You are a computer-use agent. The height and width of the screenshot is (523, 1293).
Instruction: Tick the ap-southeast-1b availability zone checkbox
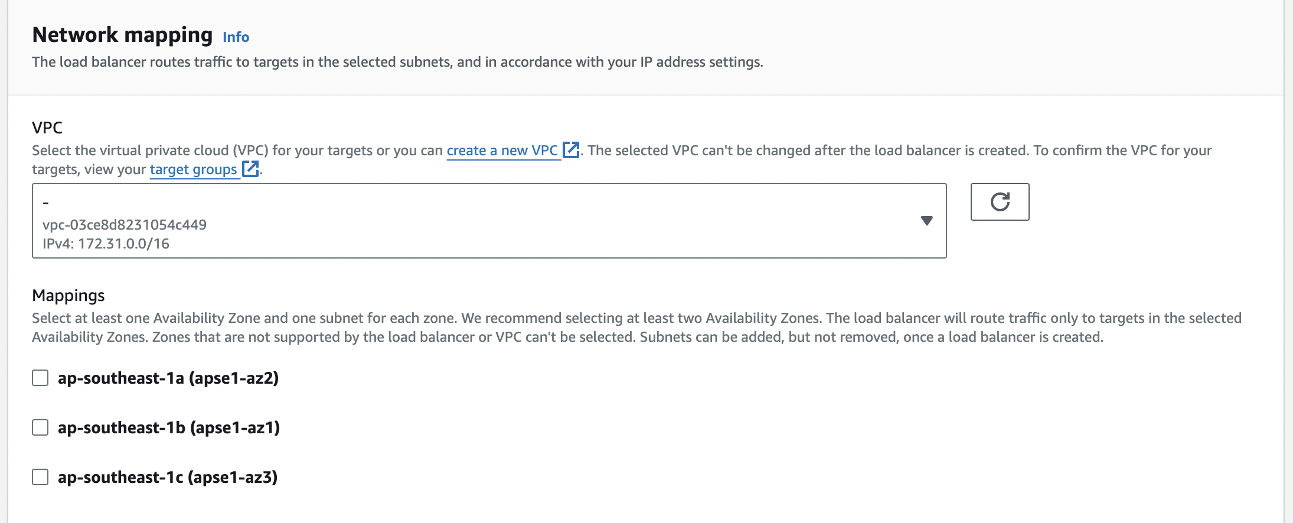[40, 427]
